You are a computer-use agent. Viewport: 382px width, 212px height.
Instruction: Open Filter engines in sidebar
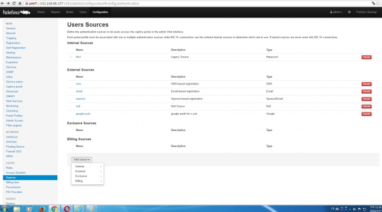click(14, 125)
